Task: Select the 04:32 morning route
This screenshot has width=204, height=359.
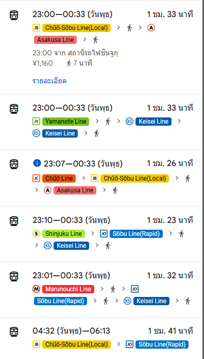Action: [x=101, y=338]
